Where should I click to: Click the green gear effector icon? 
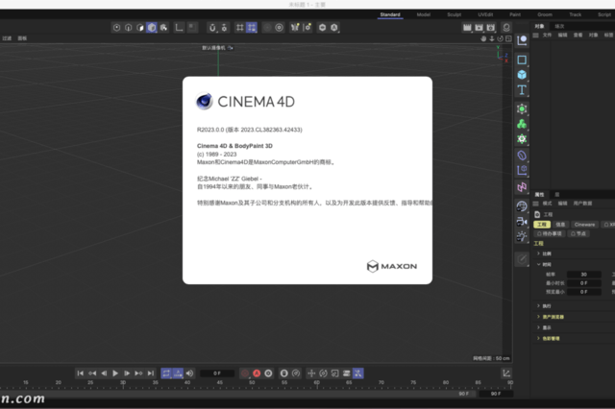tap(522, 139)
